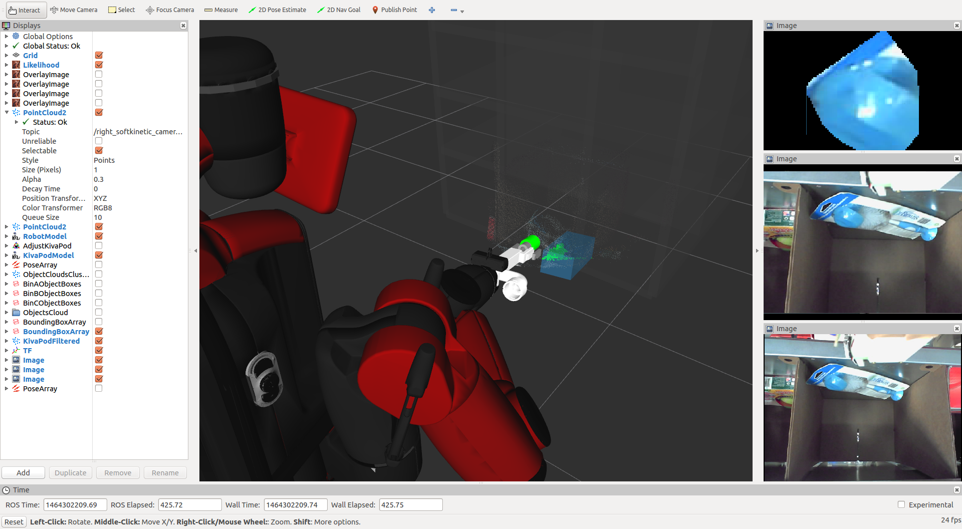Uncheck the Likelihood checkbox

tap(99, 65)
